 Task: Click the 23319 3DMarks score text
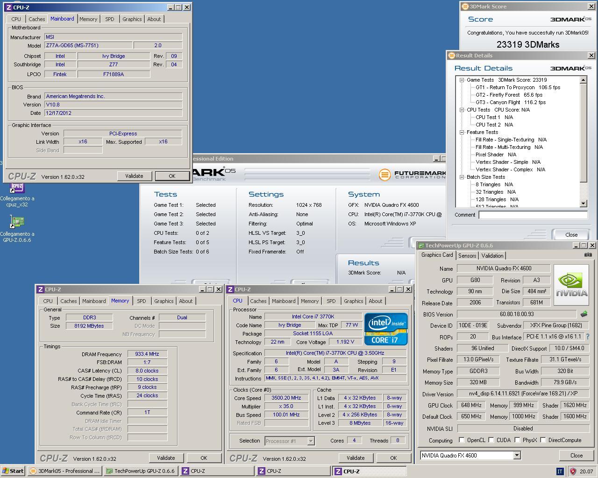point(528,44)
